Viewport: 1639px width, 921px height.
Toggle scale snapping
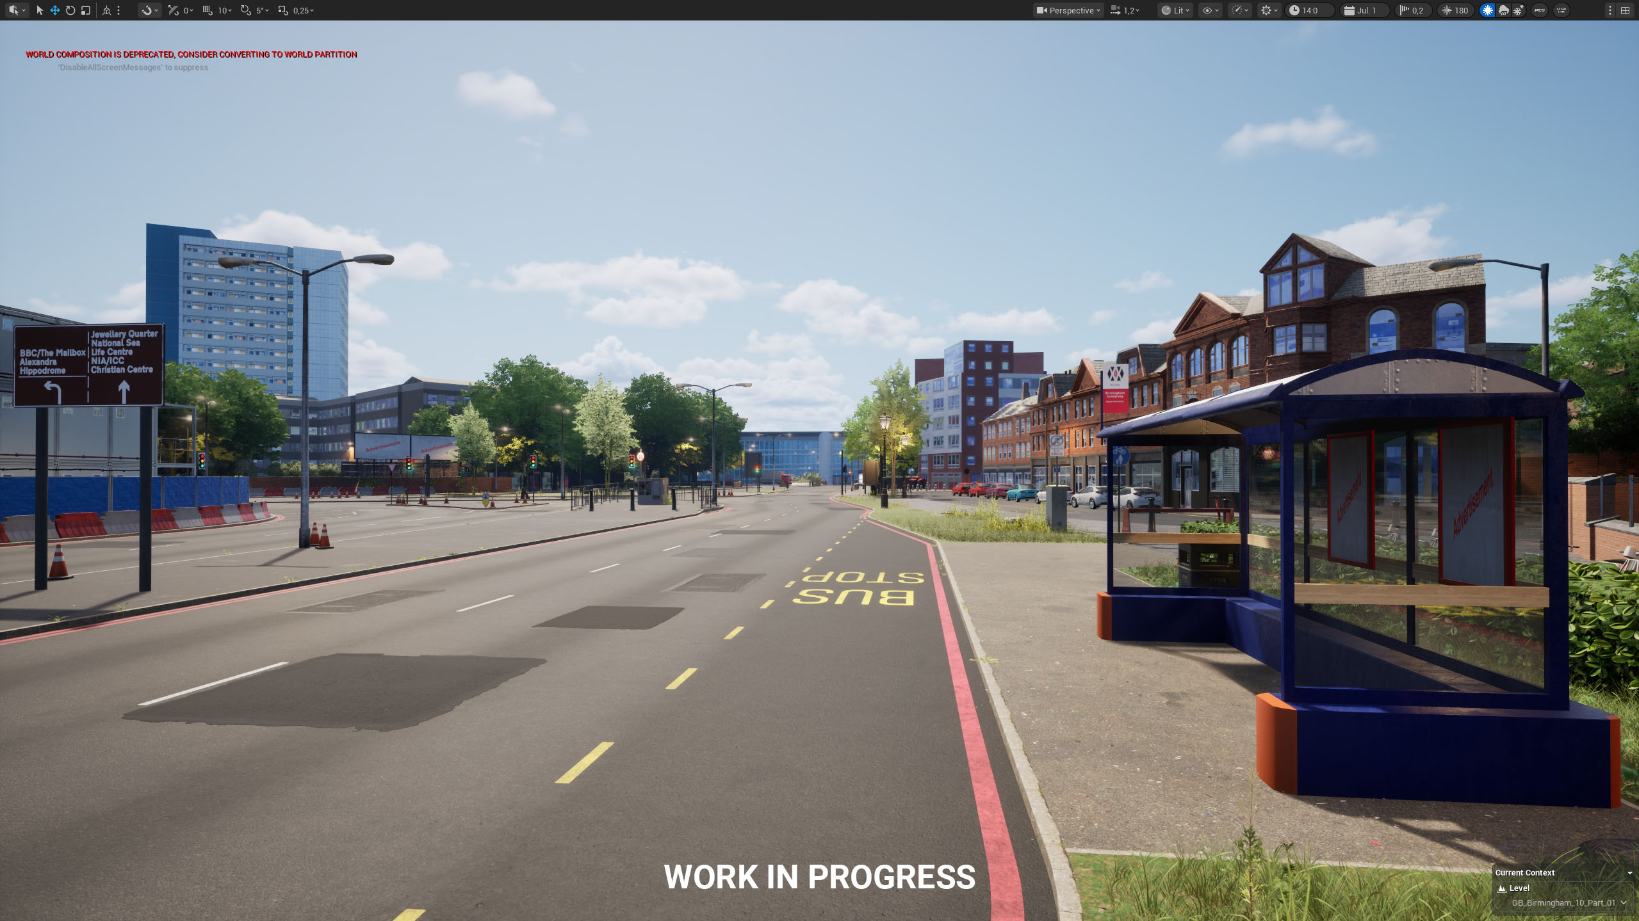coord(283,10)
